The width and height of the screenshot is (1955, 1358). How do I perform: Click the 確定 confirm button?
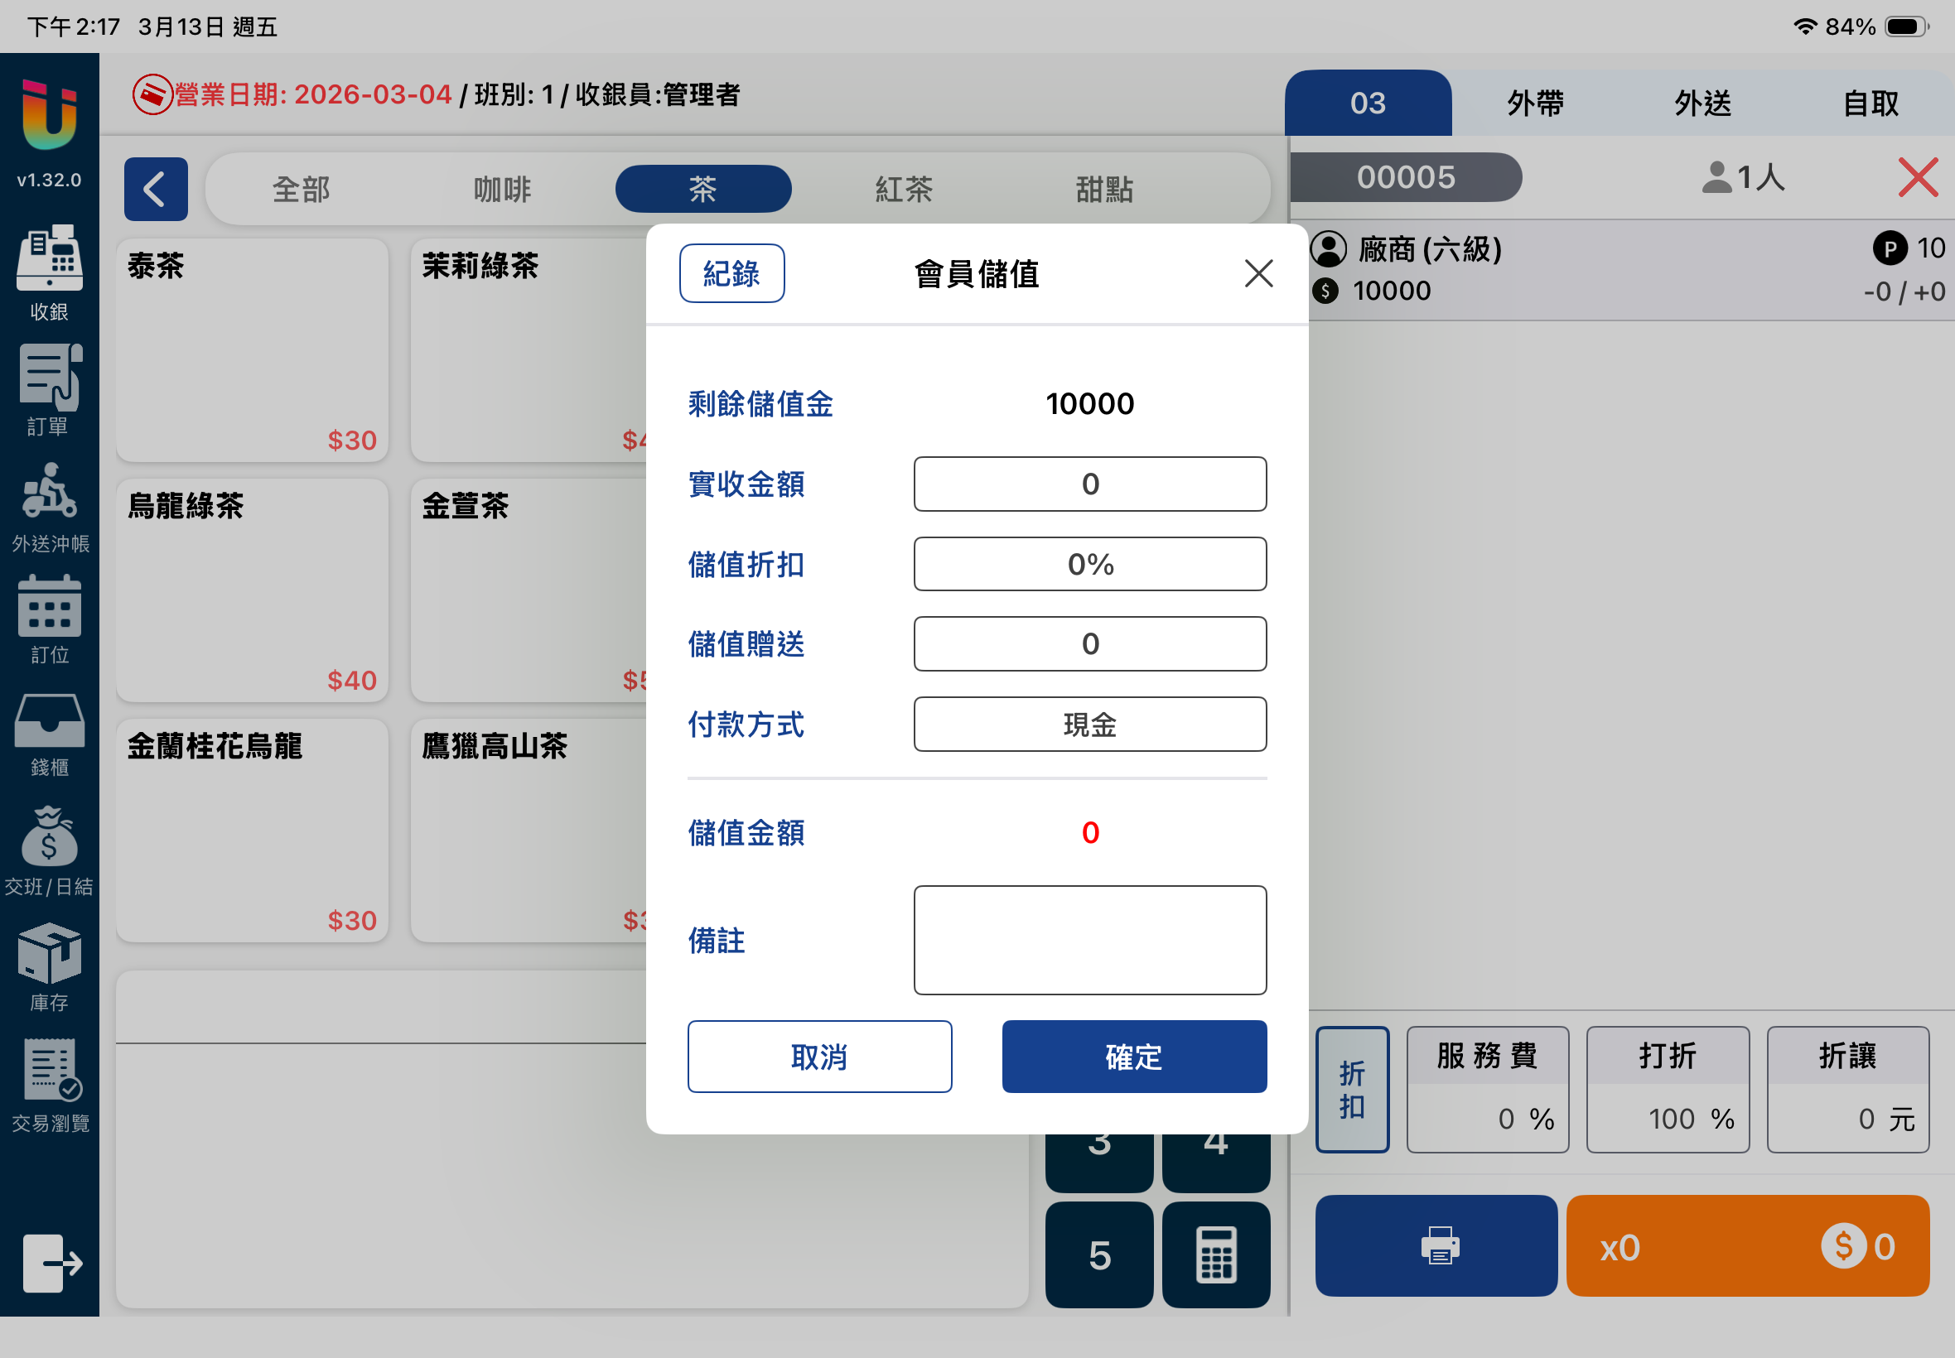(1134, 1057)
